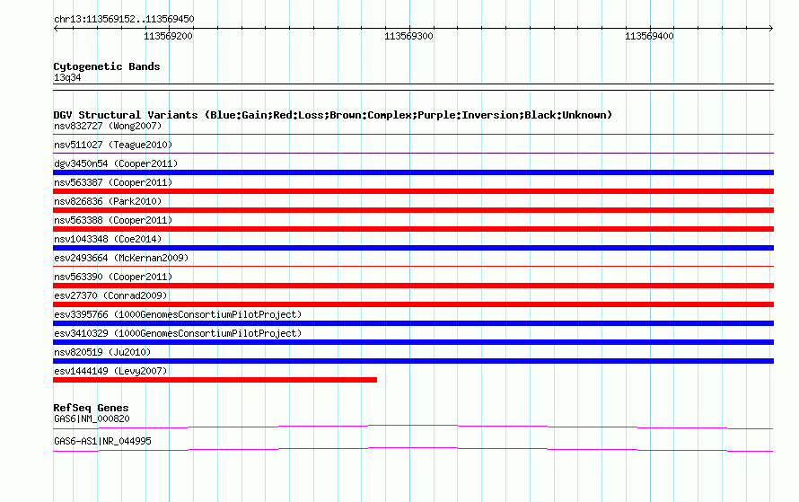Click the blue bar of nsv820519

coord(413,361)
